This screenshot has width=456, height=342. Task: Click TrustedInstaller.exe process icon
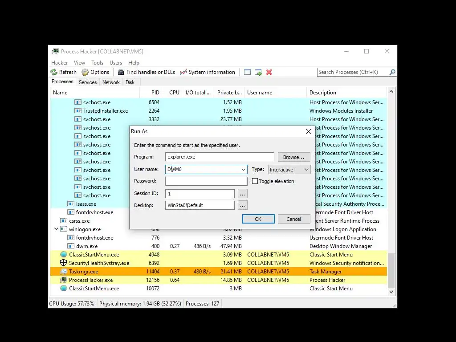point(77,111)
